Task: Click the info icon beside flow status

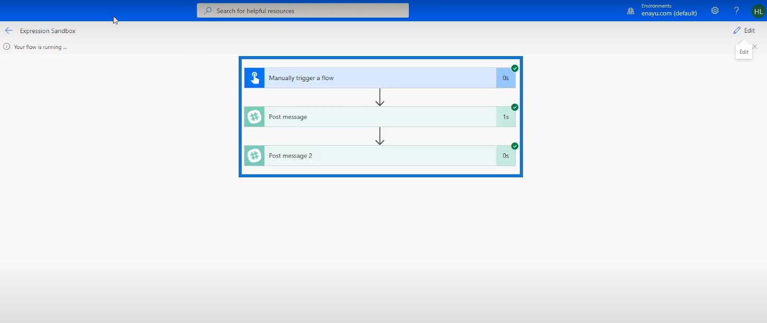Action: click(7, 46)
